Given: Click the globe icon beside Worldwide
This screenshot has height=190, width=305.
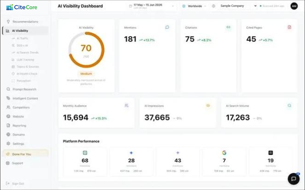Looking at the screenshot, I should click(x=184, y=6).
